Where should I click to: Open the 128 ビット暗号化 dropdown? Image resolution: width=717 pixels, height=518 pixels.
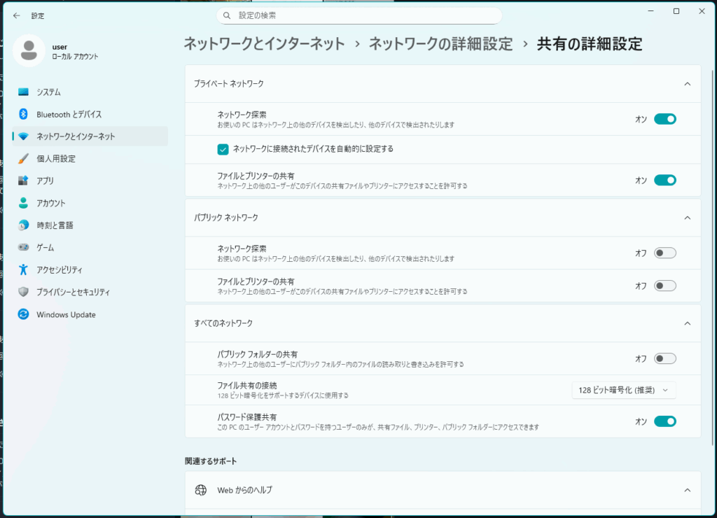pyautogui.click(x=623, y=390)
